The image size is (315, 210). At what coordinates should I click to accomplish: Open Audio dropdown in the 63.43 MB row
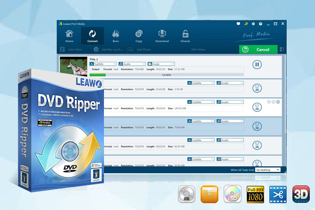pos(230,140)
